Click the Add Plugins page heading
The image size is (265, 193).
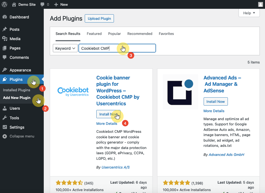click(66, 18)
